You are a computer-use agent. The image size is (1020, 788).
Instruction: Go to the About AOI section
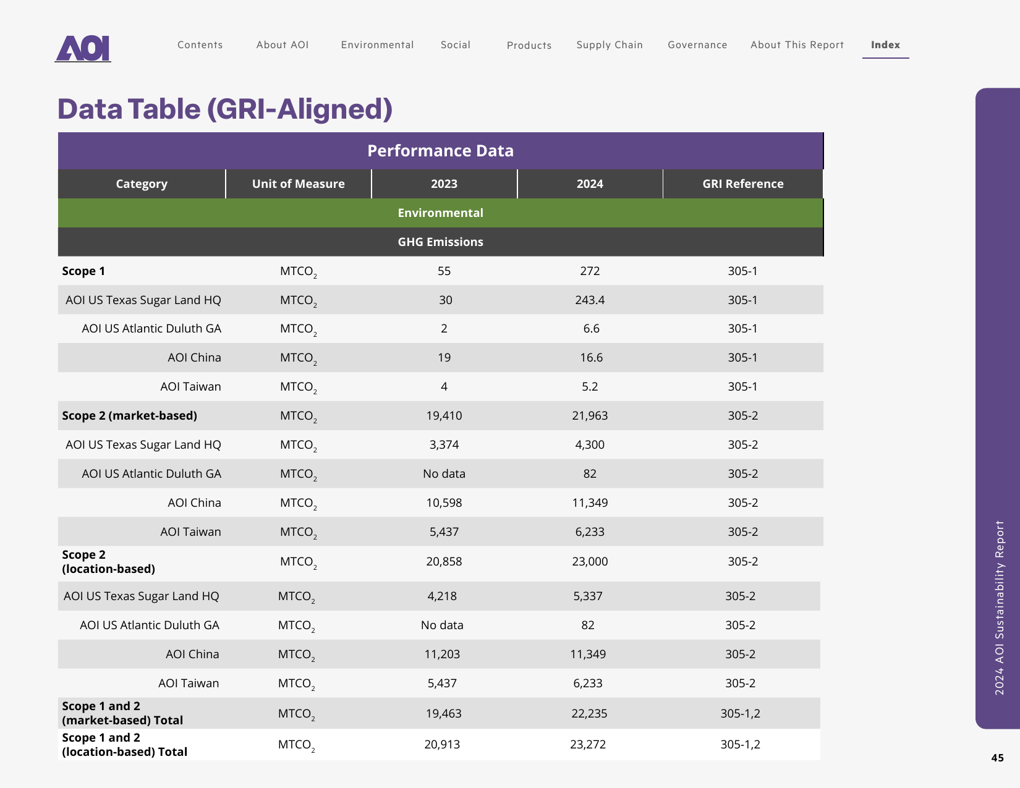[x=283, y=45]
